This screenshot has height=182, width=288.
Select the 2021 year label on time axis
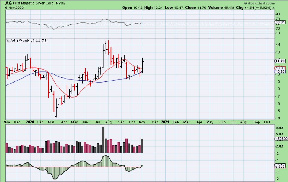click(165, 122)
